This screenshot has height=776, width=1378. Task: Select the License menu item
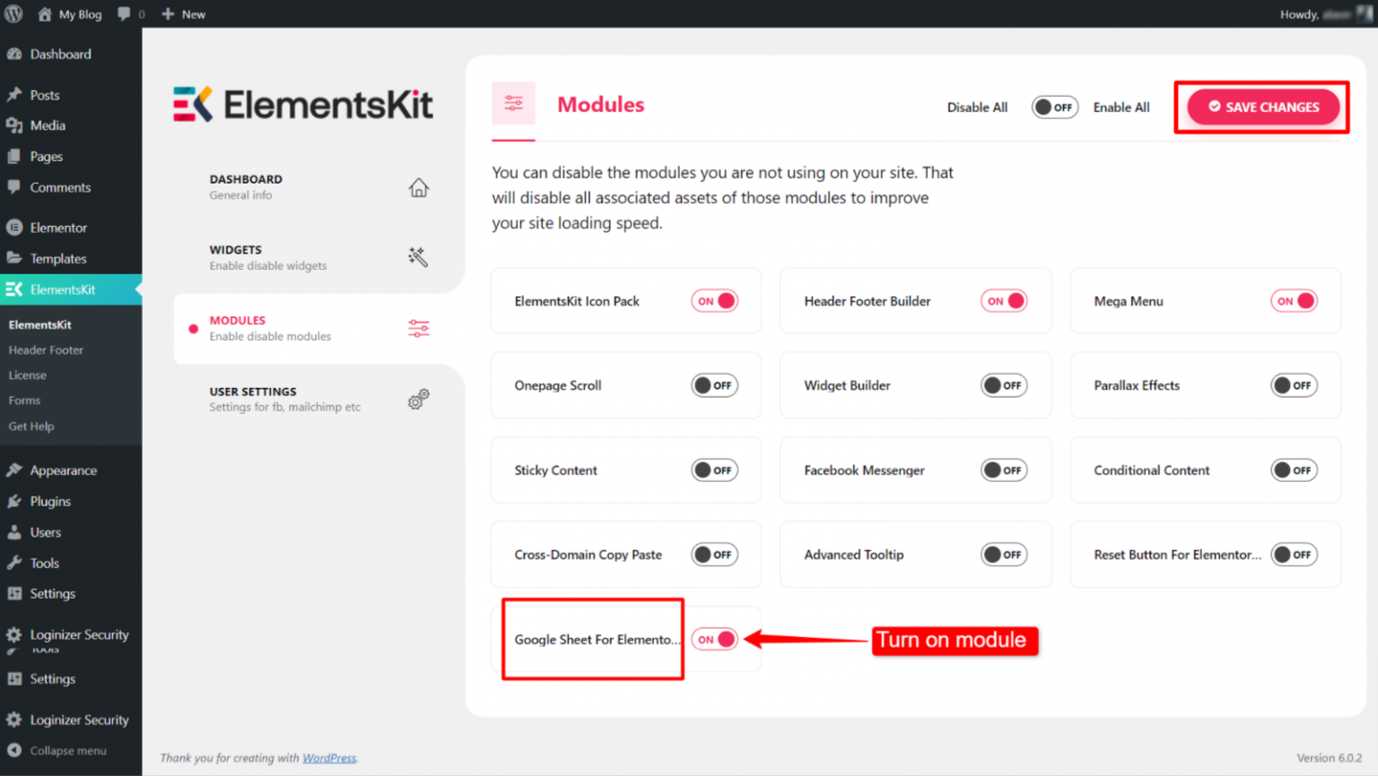coord(27,375)
